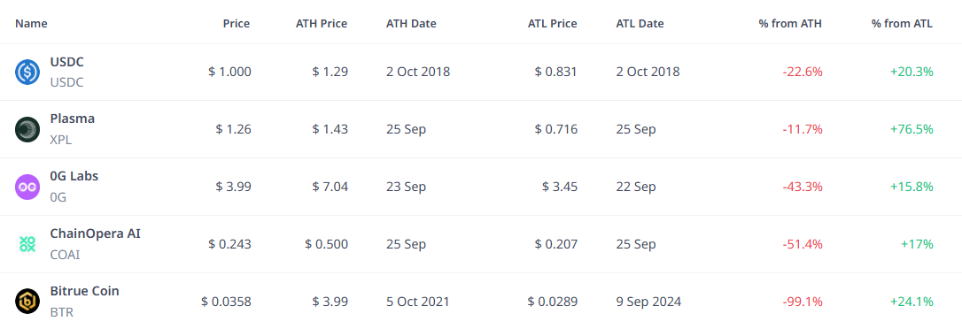Sort table by Name column header
Image resolution: width=962 pixels, height=329 pixels.
point(31,24)
